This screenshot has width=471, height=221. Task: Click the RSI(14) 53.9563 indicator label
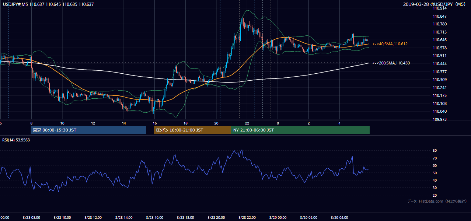tap(16, 140)
